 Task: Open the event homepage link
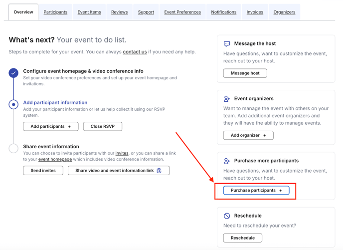55,159
